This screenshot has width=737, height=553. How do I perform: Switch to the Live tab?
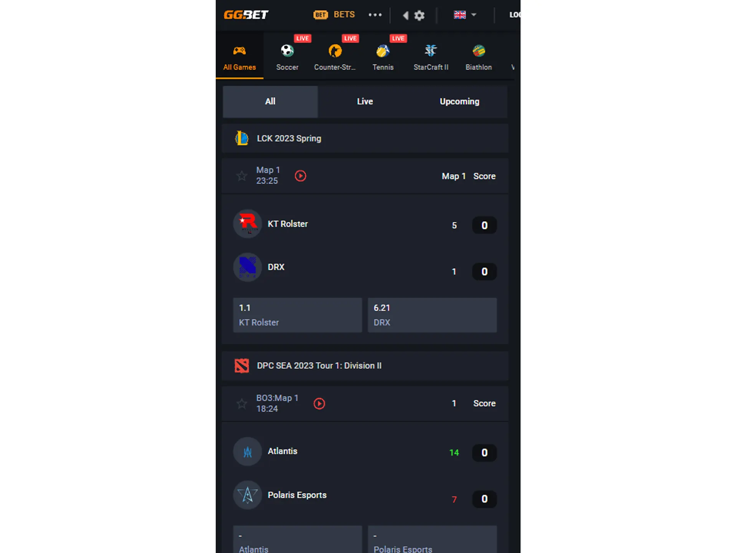[365, 102]
